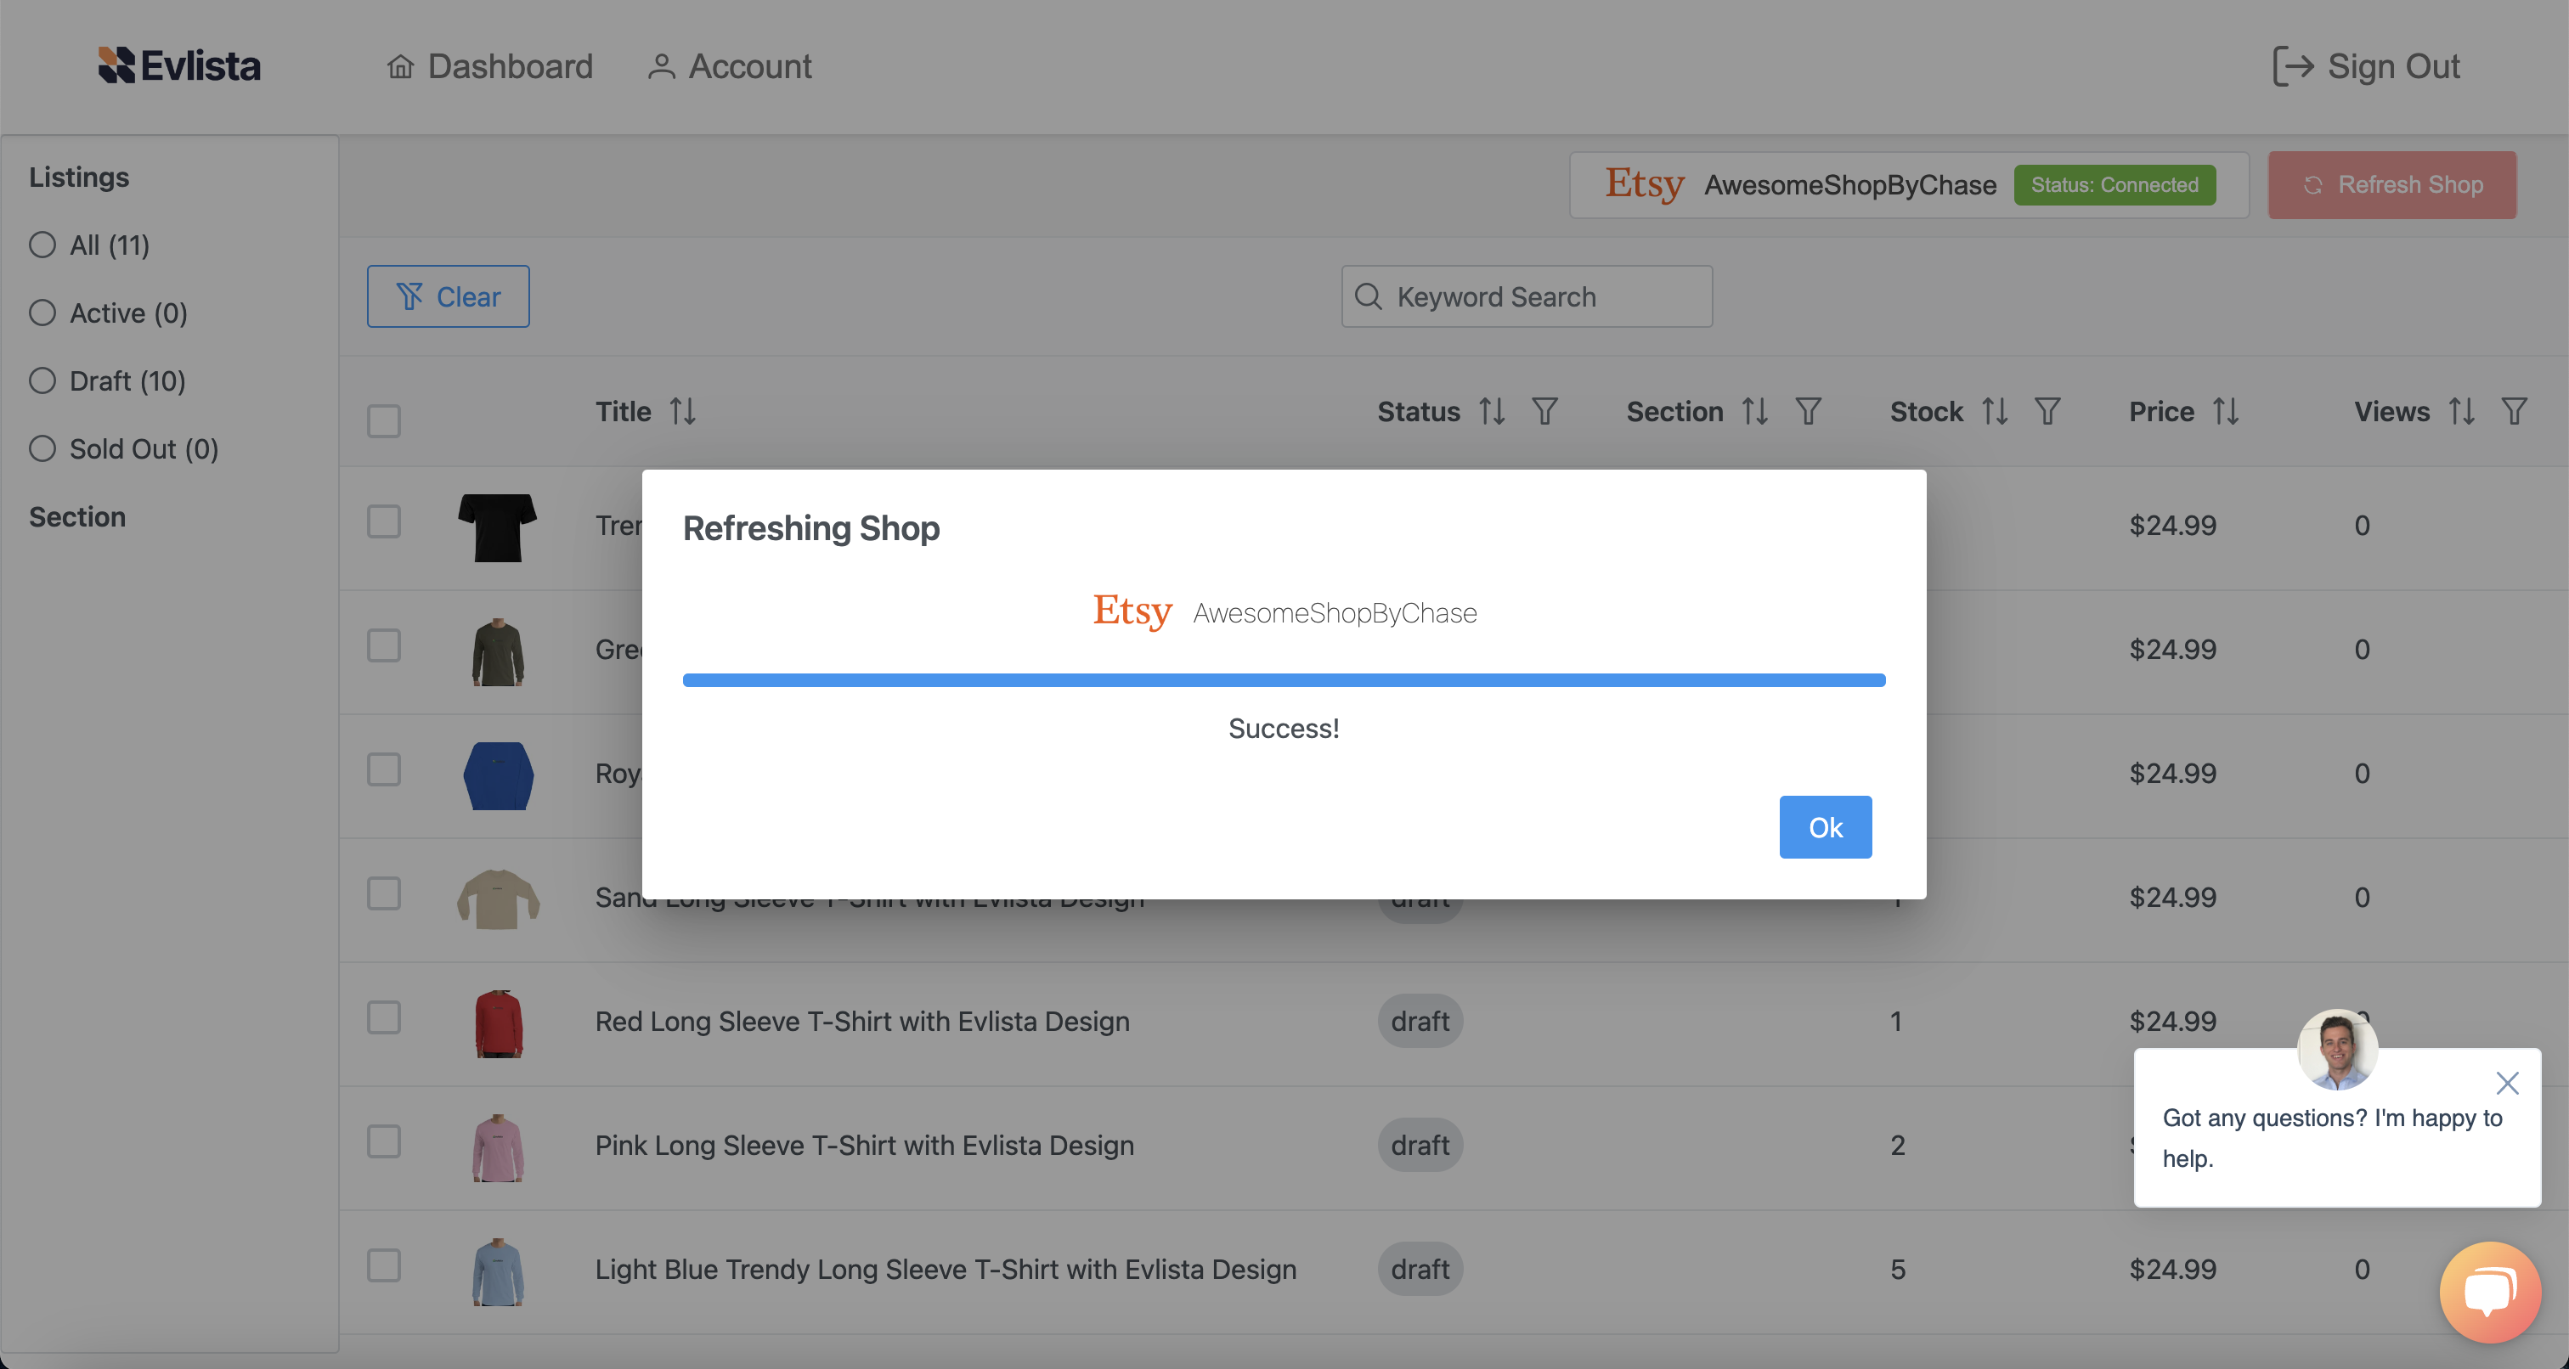Open the Status column filter
Viewport: 2569px width, 1369px height.
[1544, 411]
